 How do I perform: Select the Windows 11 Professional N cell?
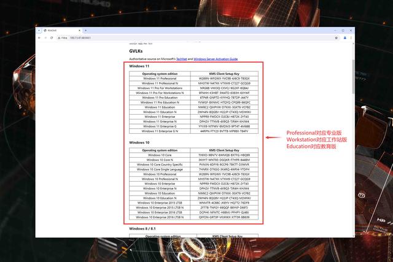point(160,83)
